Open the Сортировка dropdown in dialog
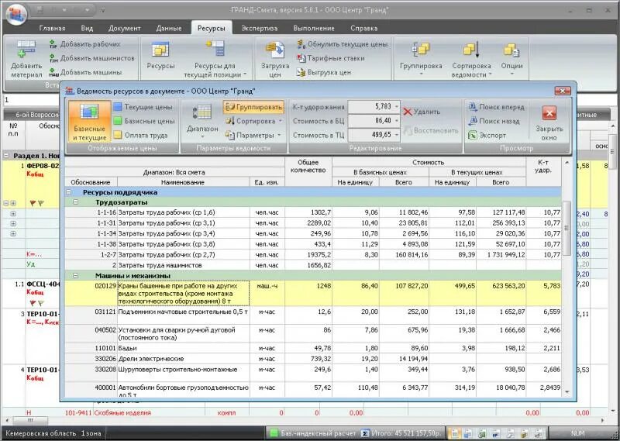This screenshot has width=620, height=441. coord(253,121)
